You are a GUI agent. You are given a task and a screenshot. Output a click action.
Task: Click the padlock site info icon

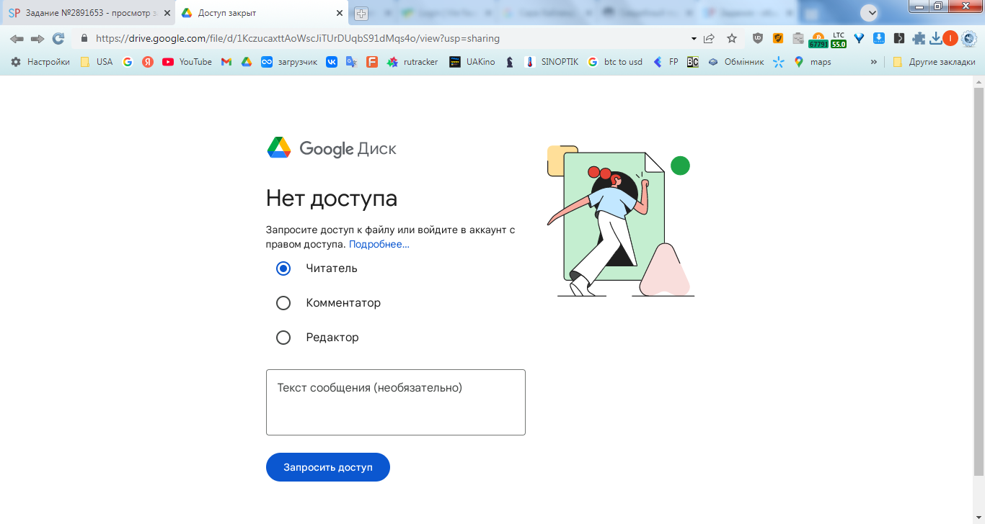tap(84, 38)
